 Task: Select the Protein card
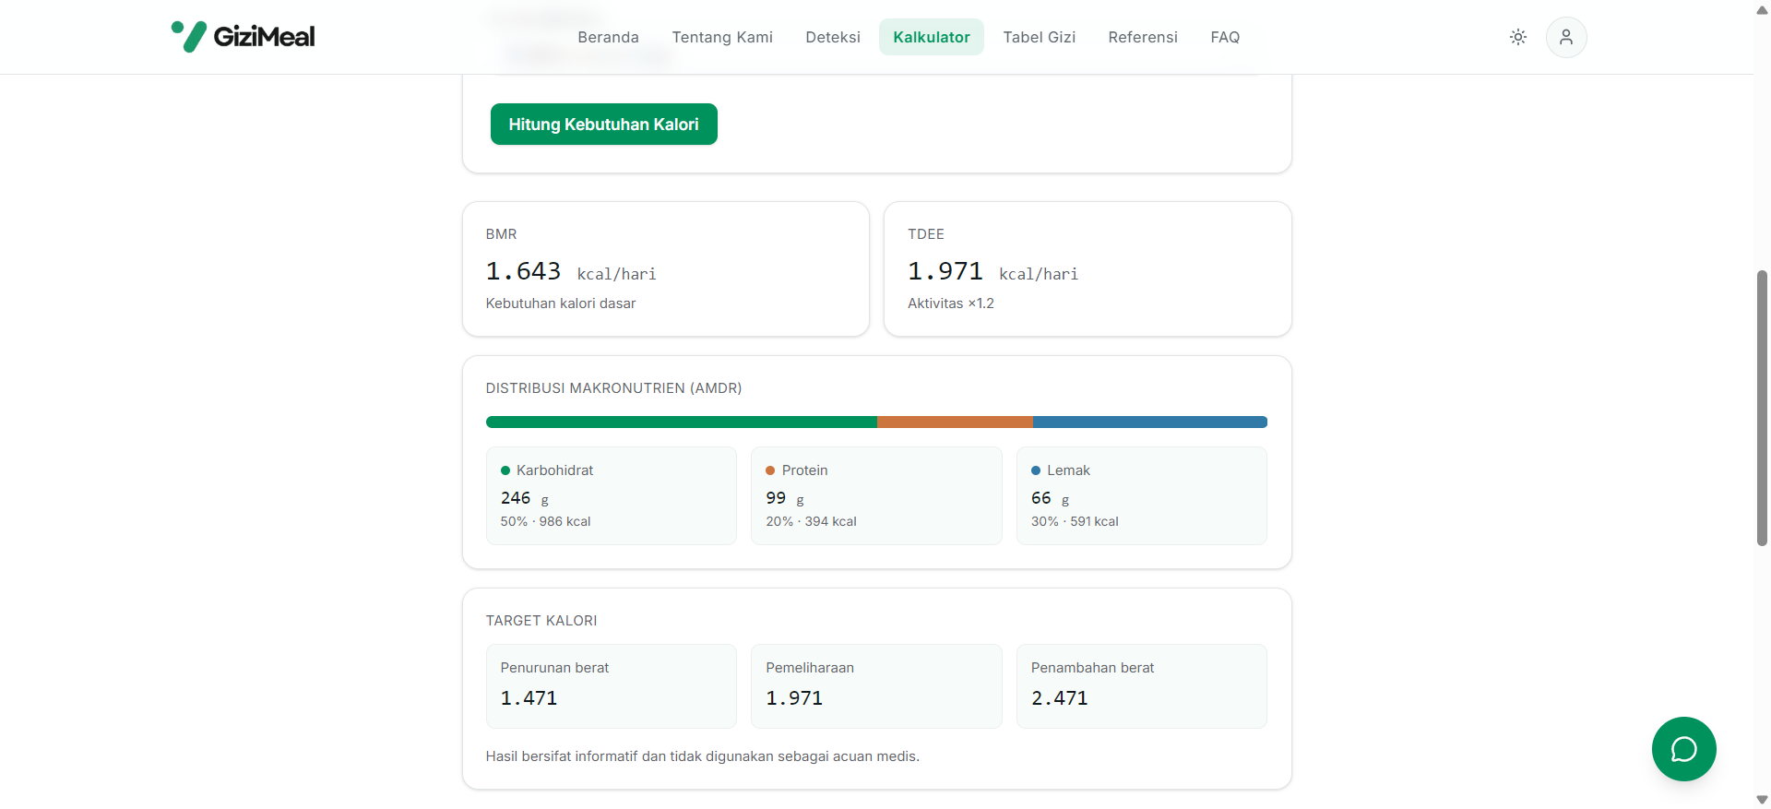click(x=876, y=495)
